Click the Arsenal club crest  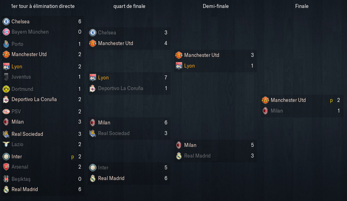[6, 167]
